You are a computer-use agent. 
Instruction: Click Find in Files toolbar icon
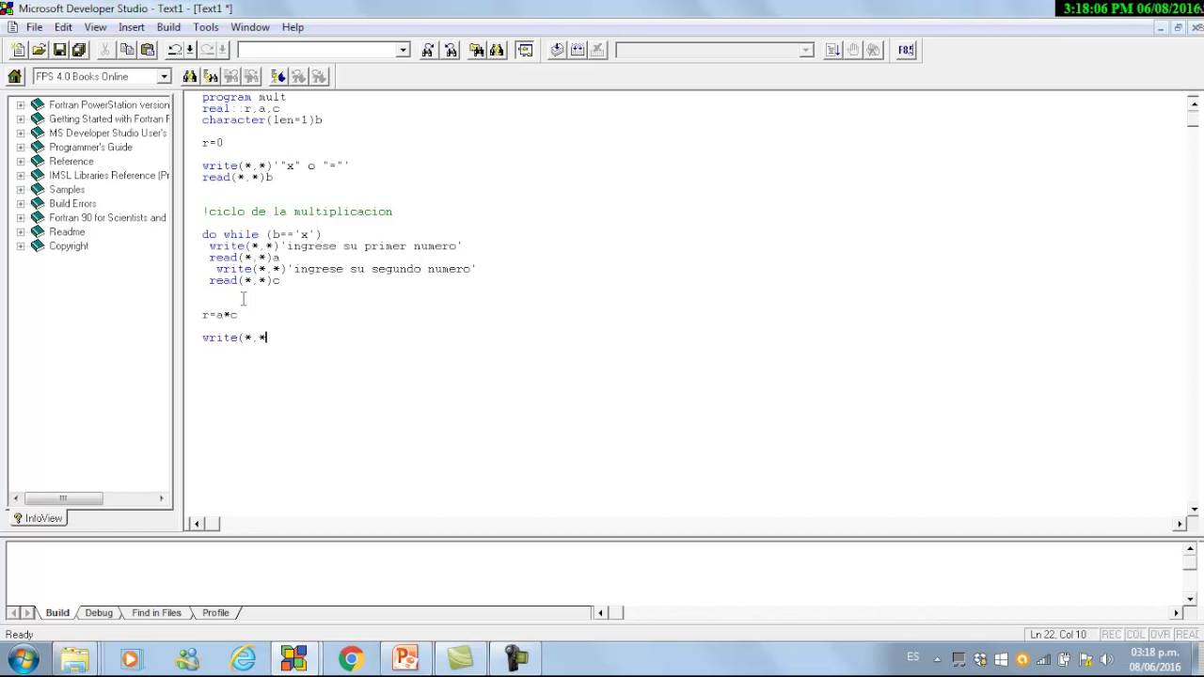tap(476, 50)
